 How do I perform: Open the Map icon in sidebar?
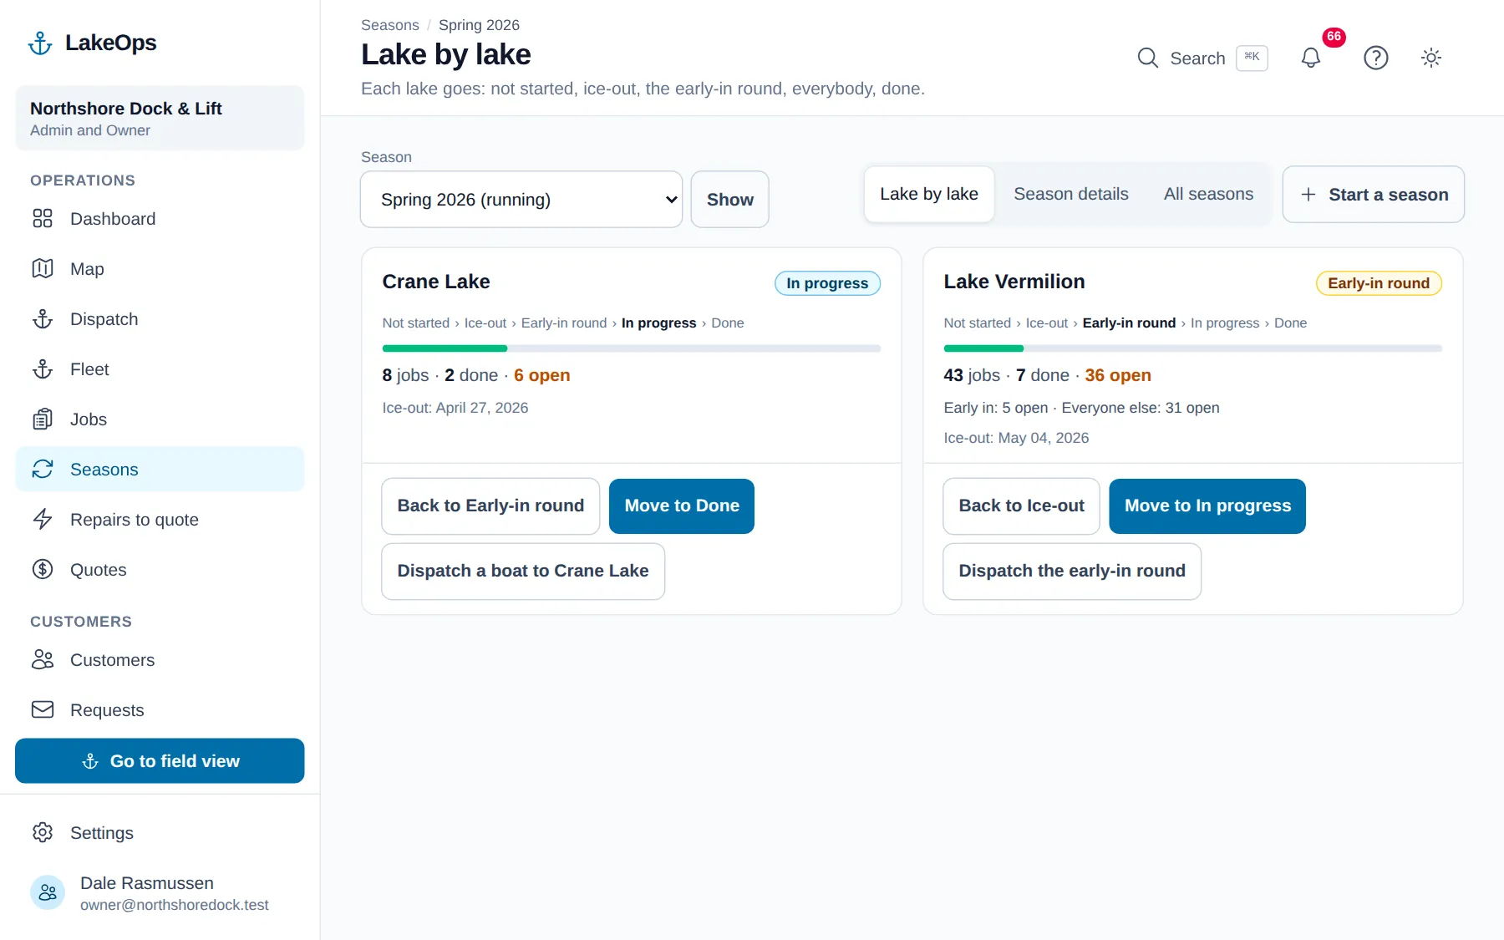(43, 269)
